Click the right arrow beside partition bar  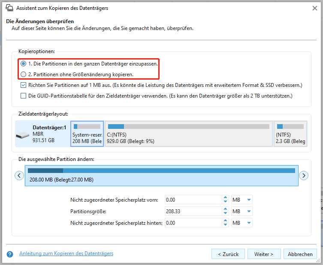point(304,176)
